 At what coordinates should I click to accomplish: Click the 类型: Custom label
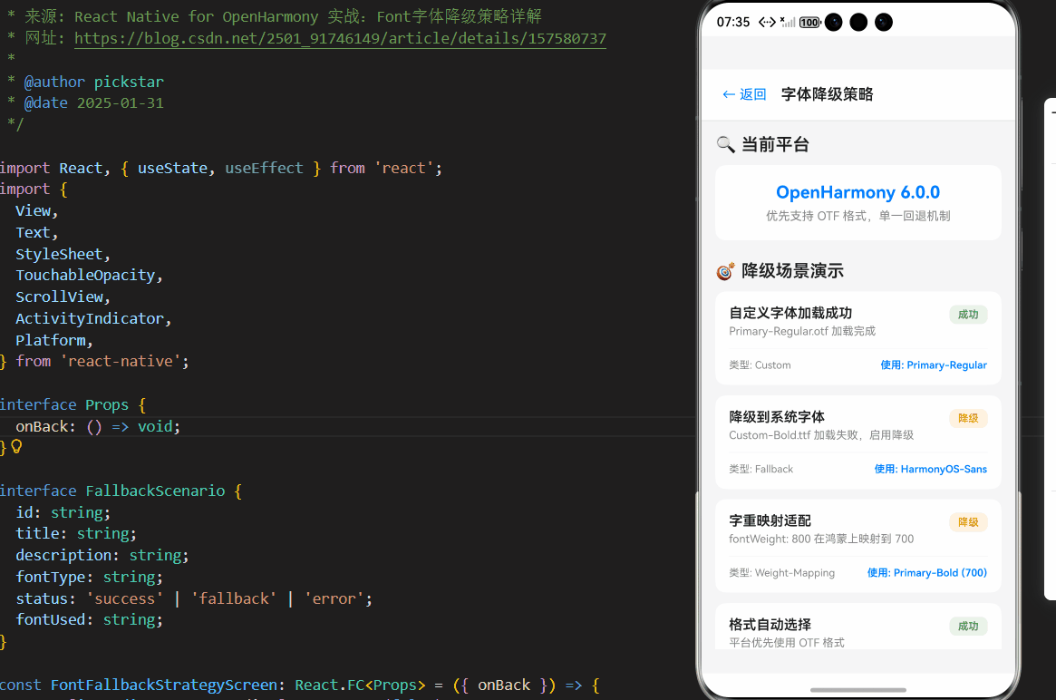[x=760, y=365]
